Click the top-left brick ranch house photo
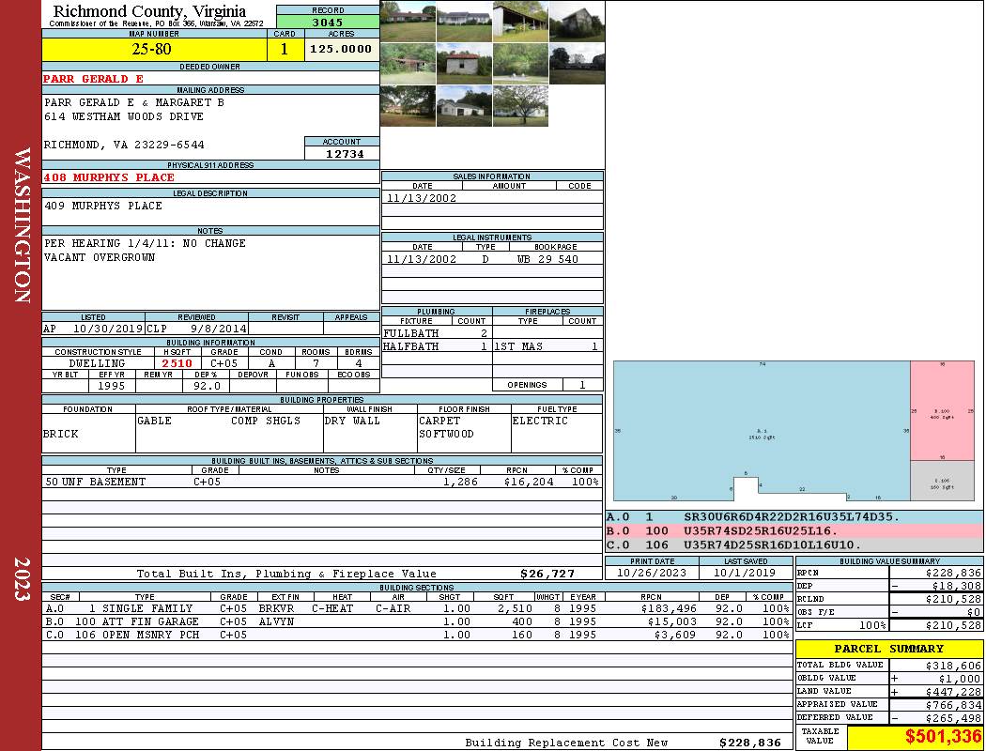 point(408,21)
